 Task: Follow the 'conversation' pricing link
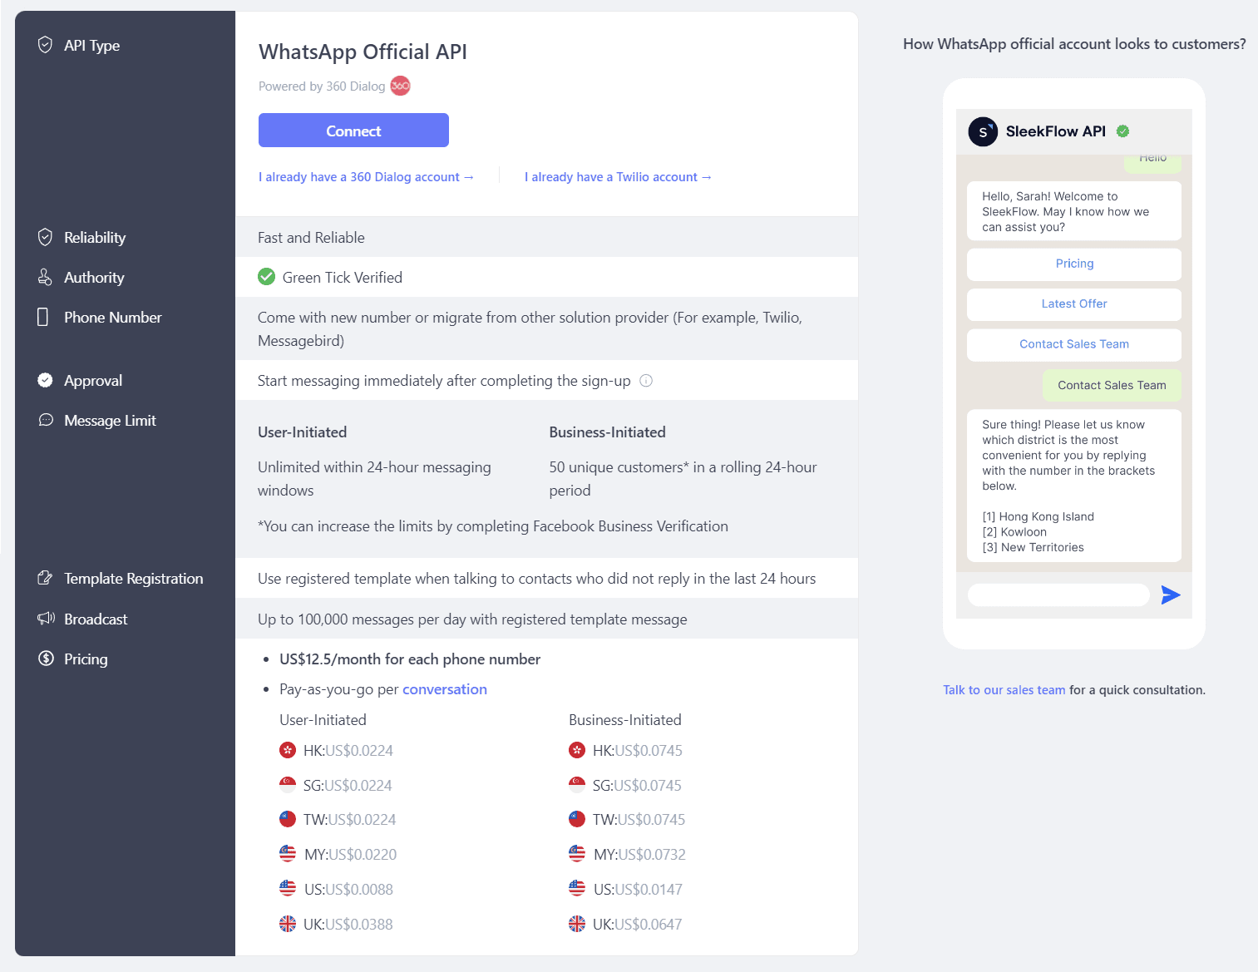click(445, 689)
